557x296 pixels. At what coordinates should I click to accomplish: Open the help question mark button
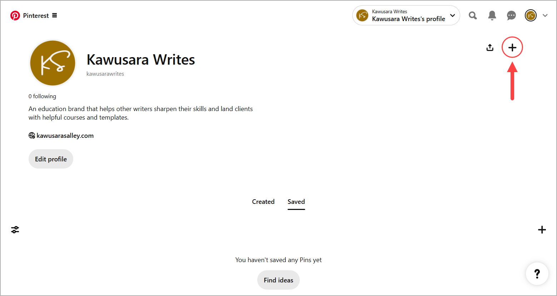(537, 274)
